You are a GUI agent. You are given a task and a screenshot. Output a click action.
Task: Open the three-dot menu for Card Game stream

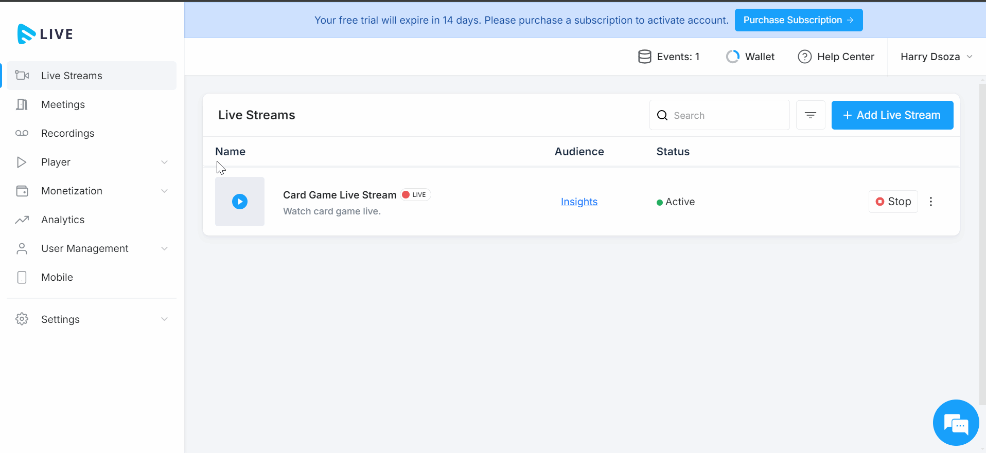pos(930,202)
